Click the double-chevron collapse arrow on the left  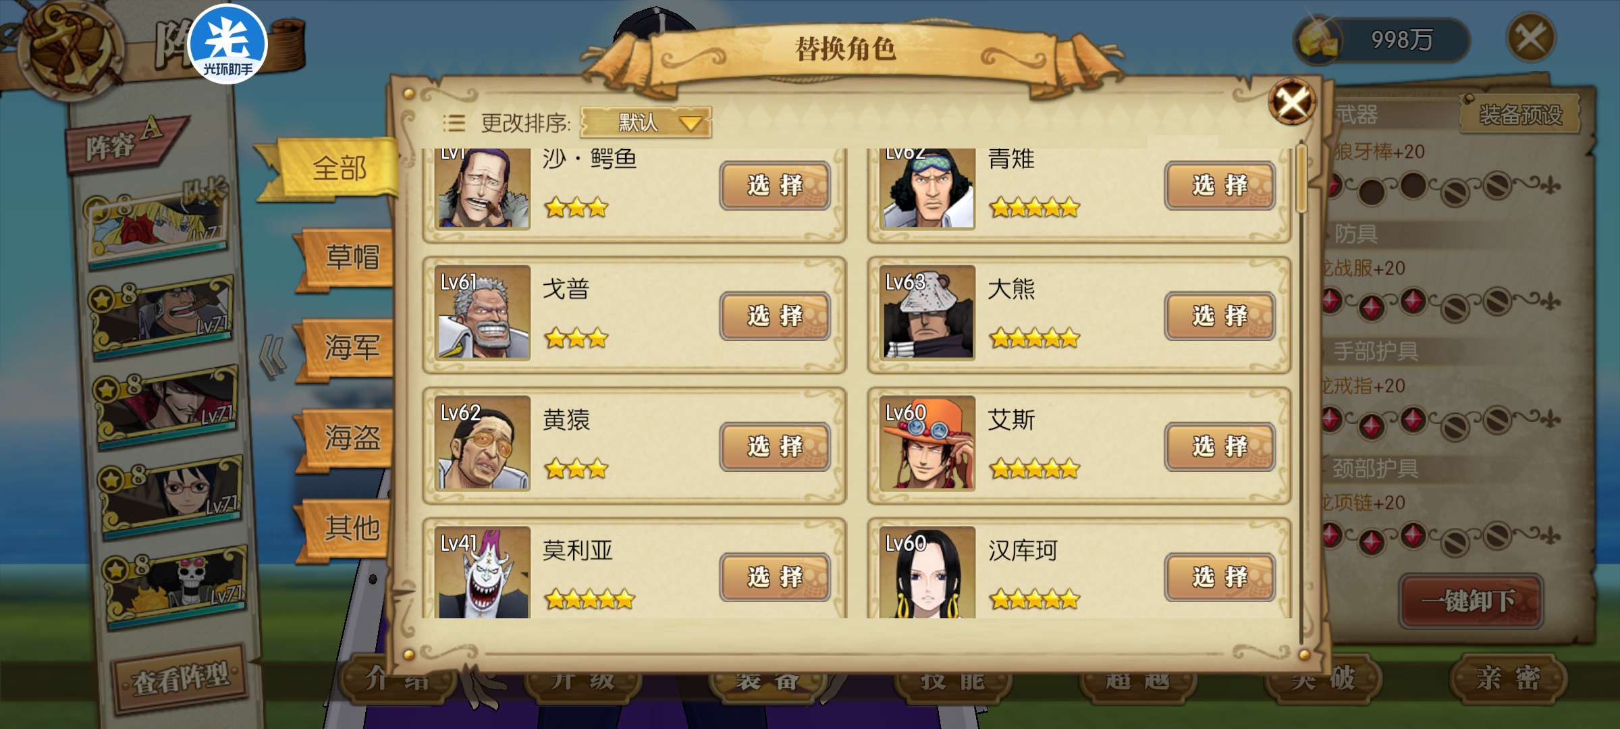(x=273, y=356)
